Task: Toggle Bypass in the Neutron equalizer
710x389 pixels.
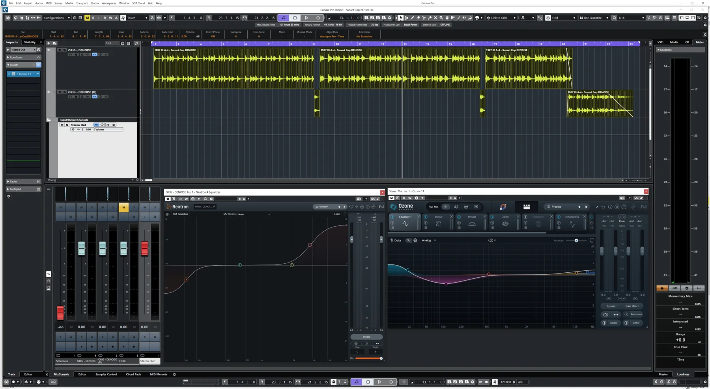Action: click(366, 337)
